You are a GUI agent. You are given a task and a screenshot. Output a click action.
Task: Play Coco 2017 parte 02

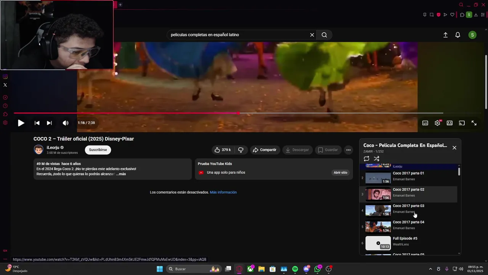click(408, 194)
